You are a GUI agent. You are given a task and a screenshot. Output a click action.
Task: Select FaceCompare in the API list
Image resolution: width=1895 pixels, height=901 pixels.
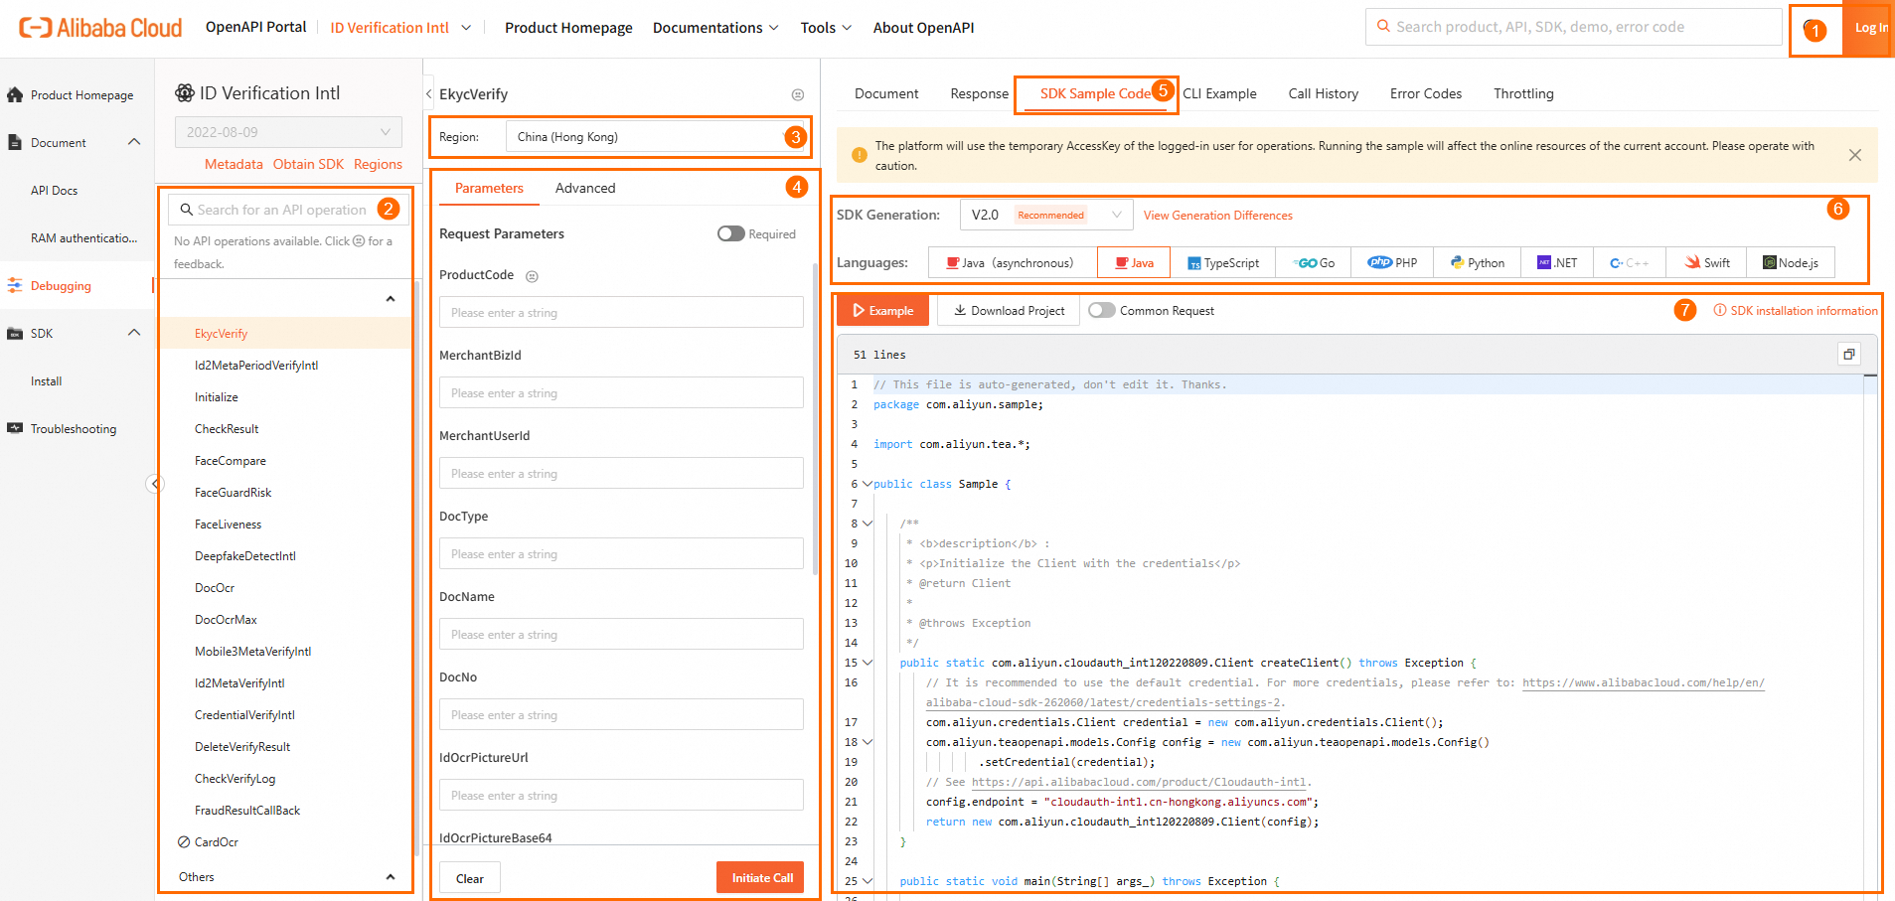[x=231, y=461]
